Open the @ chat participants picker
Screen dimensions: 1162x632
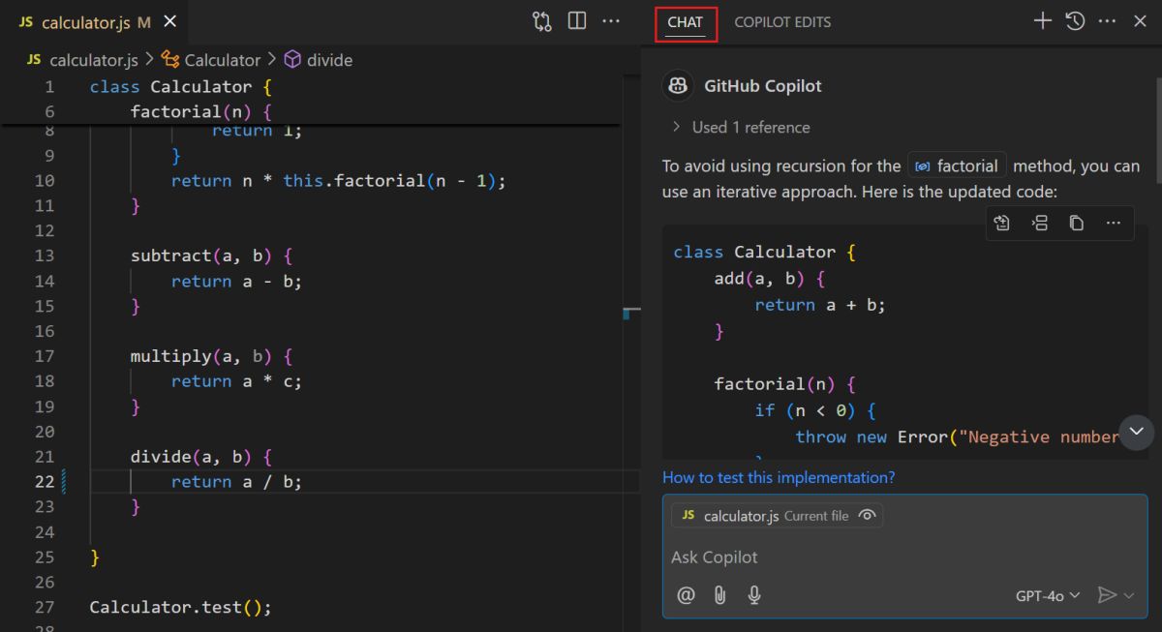[x=686, y=595]
